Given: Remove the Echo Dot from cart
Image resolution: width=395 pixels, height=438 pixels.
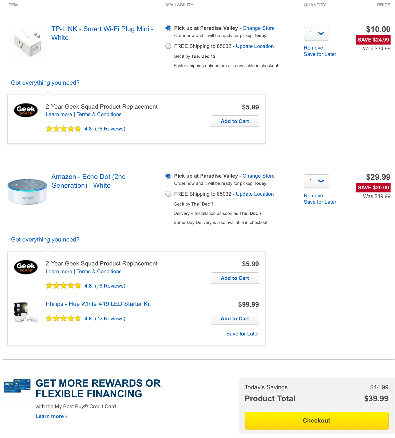Looking at the screenshot, I should click(x=313, y=195).
